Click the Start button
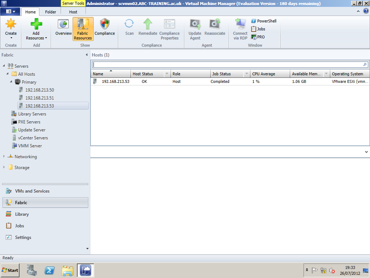The image size is (370, 278). coord(10,270)
